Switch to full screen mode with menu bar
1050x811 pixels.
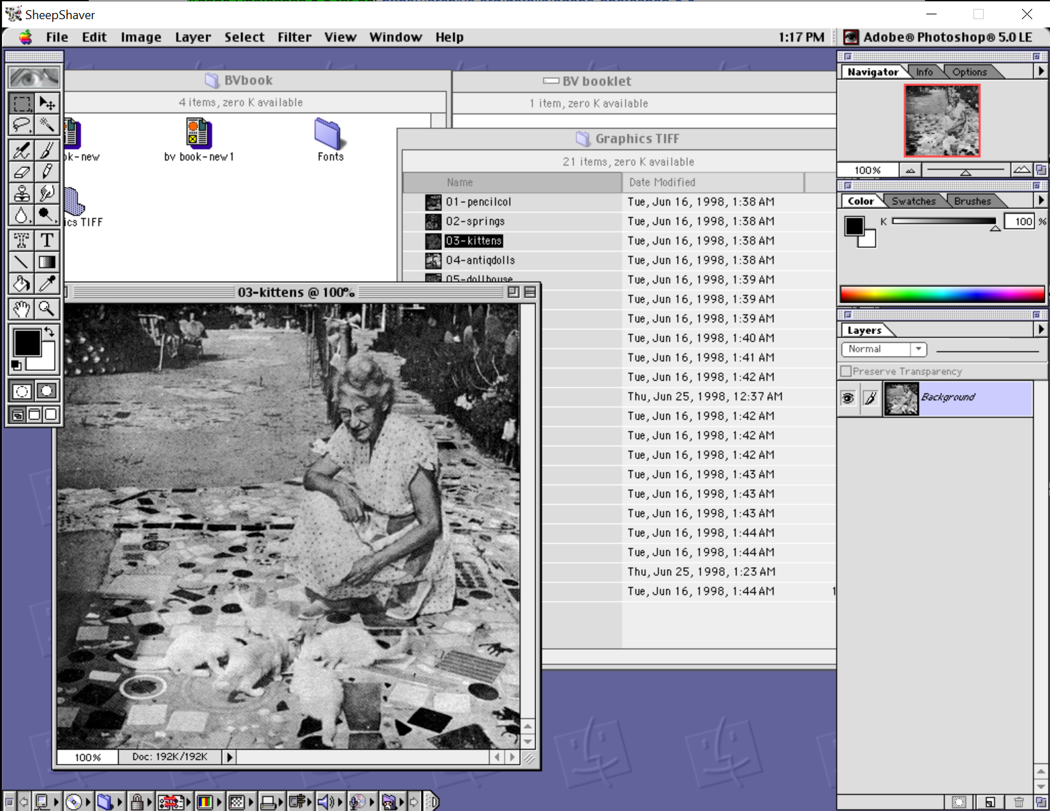tap(34, 415)
